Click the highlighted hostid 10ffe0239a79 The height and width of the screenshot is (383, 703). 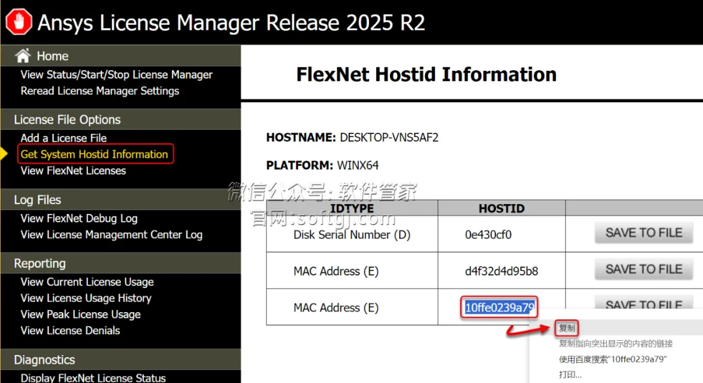(x=499, y=308)
